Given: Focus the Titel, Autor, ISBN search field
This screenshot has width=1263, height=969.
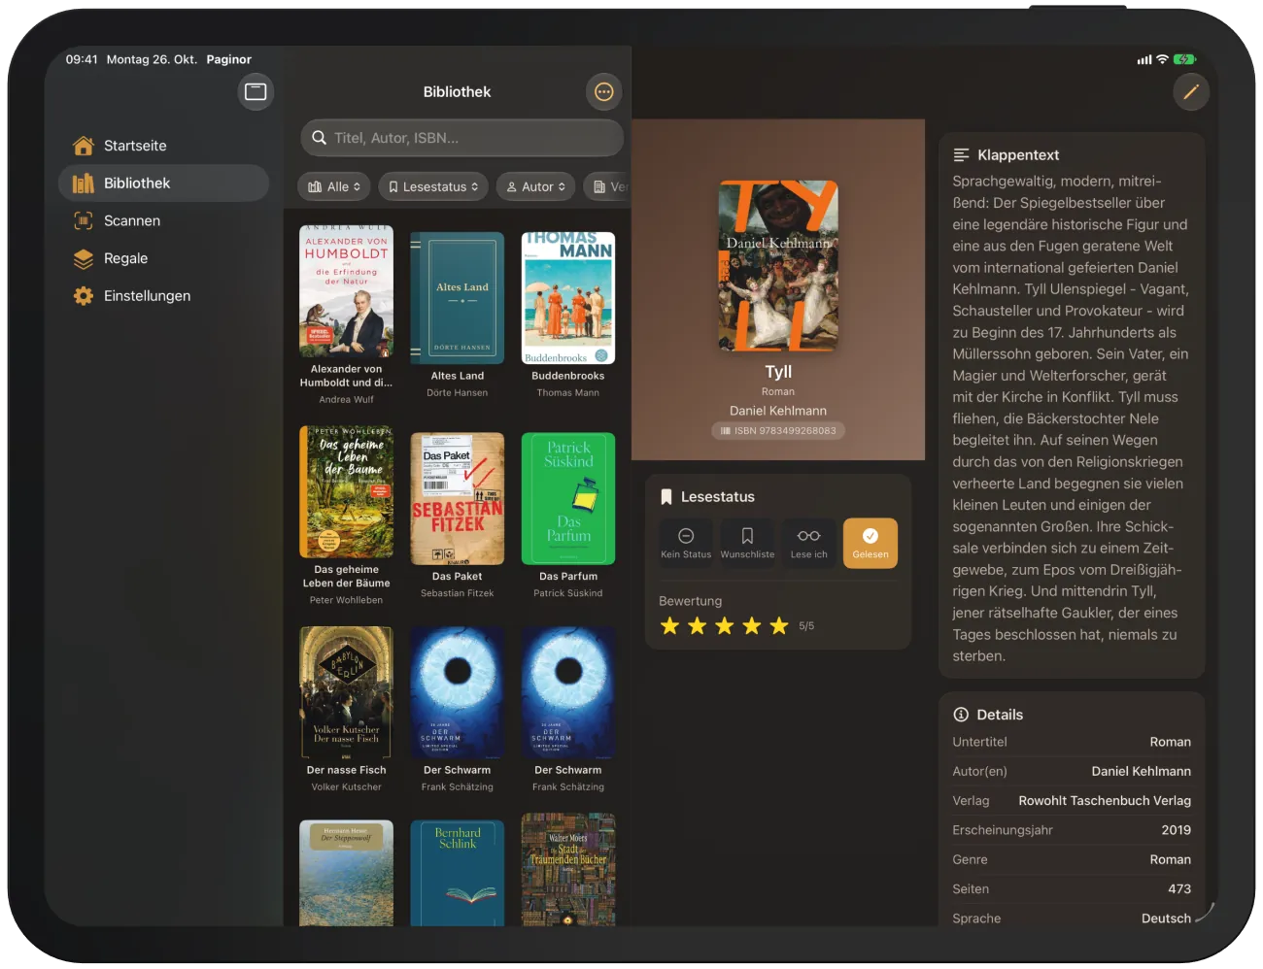Looking at the screenshot, I should [462, 138].
